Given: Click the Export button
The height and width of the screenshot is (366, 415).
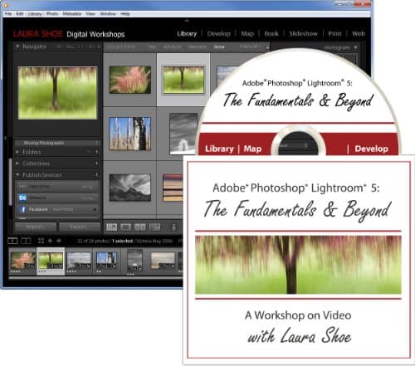Looking at the screenshot, I should [x=79, y=227].
